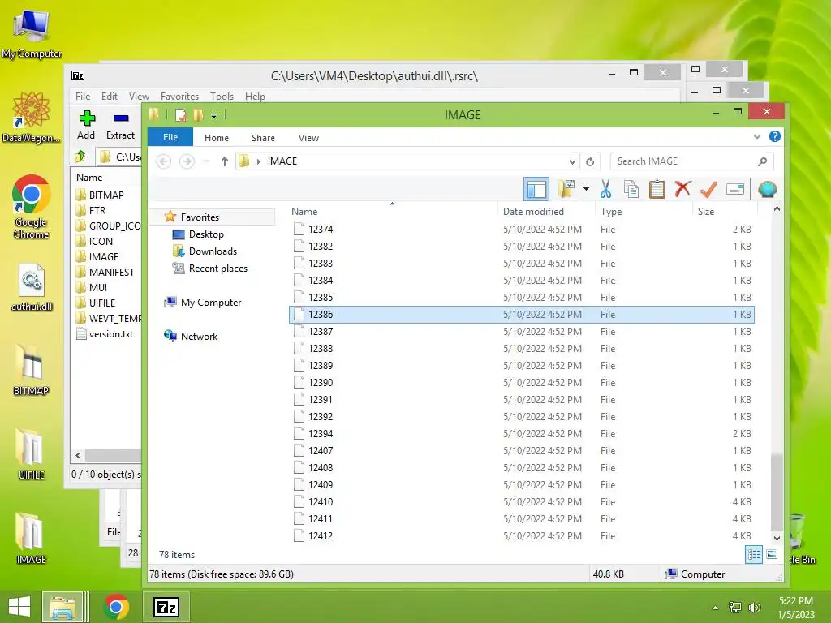831x623 pixels.
Task: Open Favorites in the navigation pane
Action: click(x=200, y=217)
